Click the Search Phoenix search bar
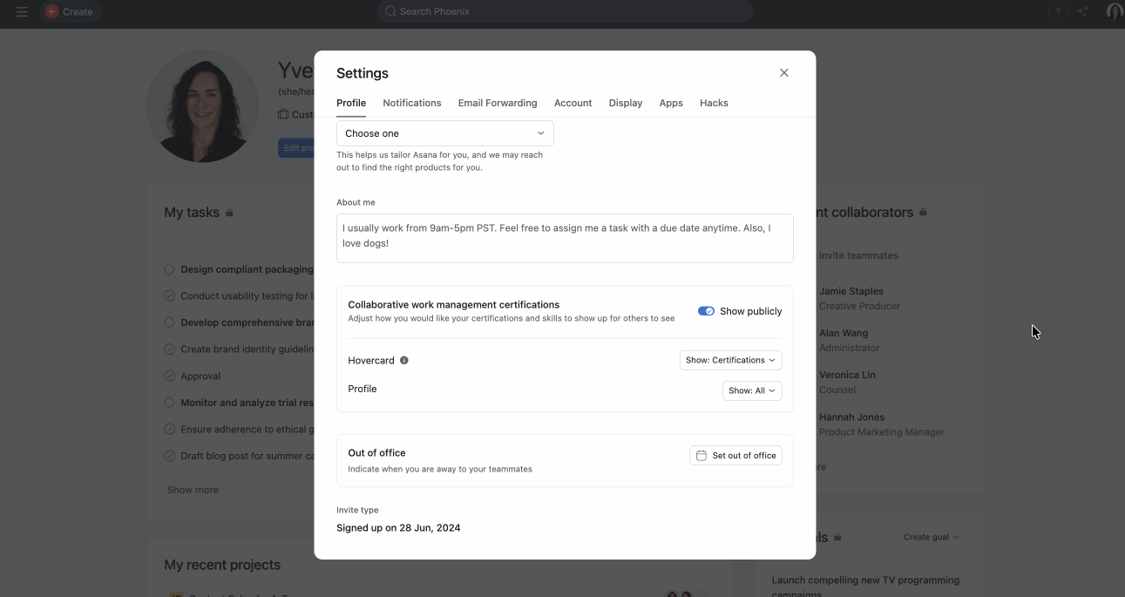The height and width of the screenshot is (597, 1125). pyautogui.click(x=565, y=11)
